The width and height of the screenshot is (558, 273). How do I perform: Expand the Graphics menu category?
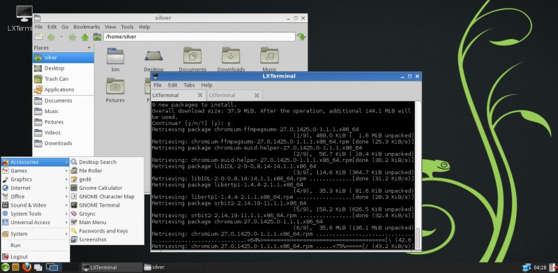point(35,179)
